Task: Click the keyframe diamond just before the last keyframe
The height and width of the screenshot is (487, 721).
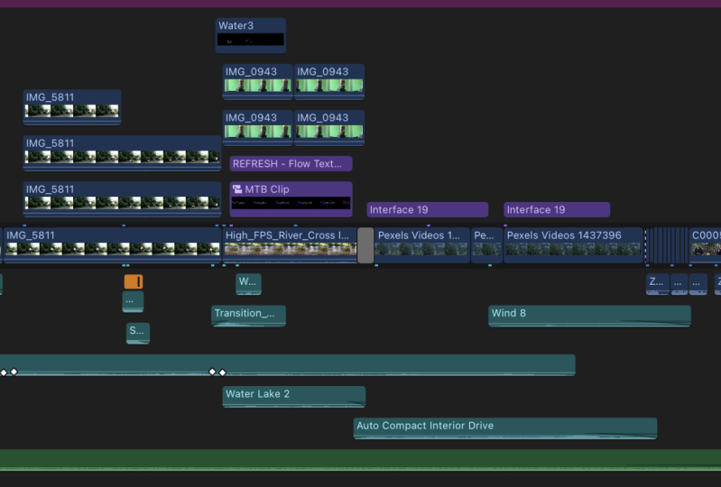Action: (x=212, y=372)
